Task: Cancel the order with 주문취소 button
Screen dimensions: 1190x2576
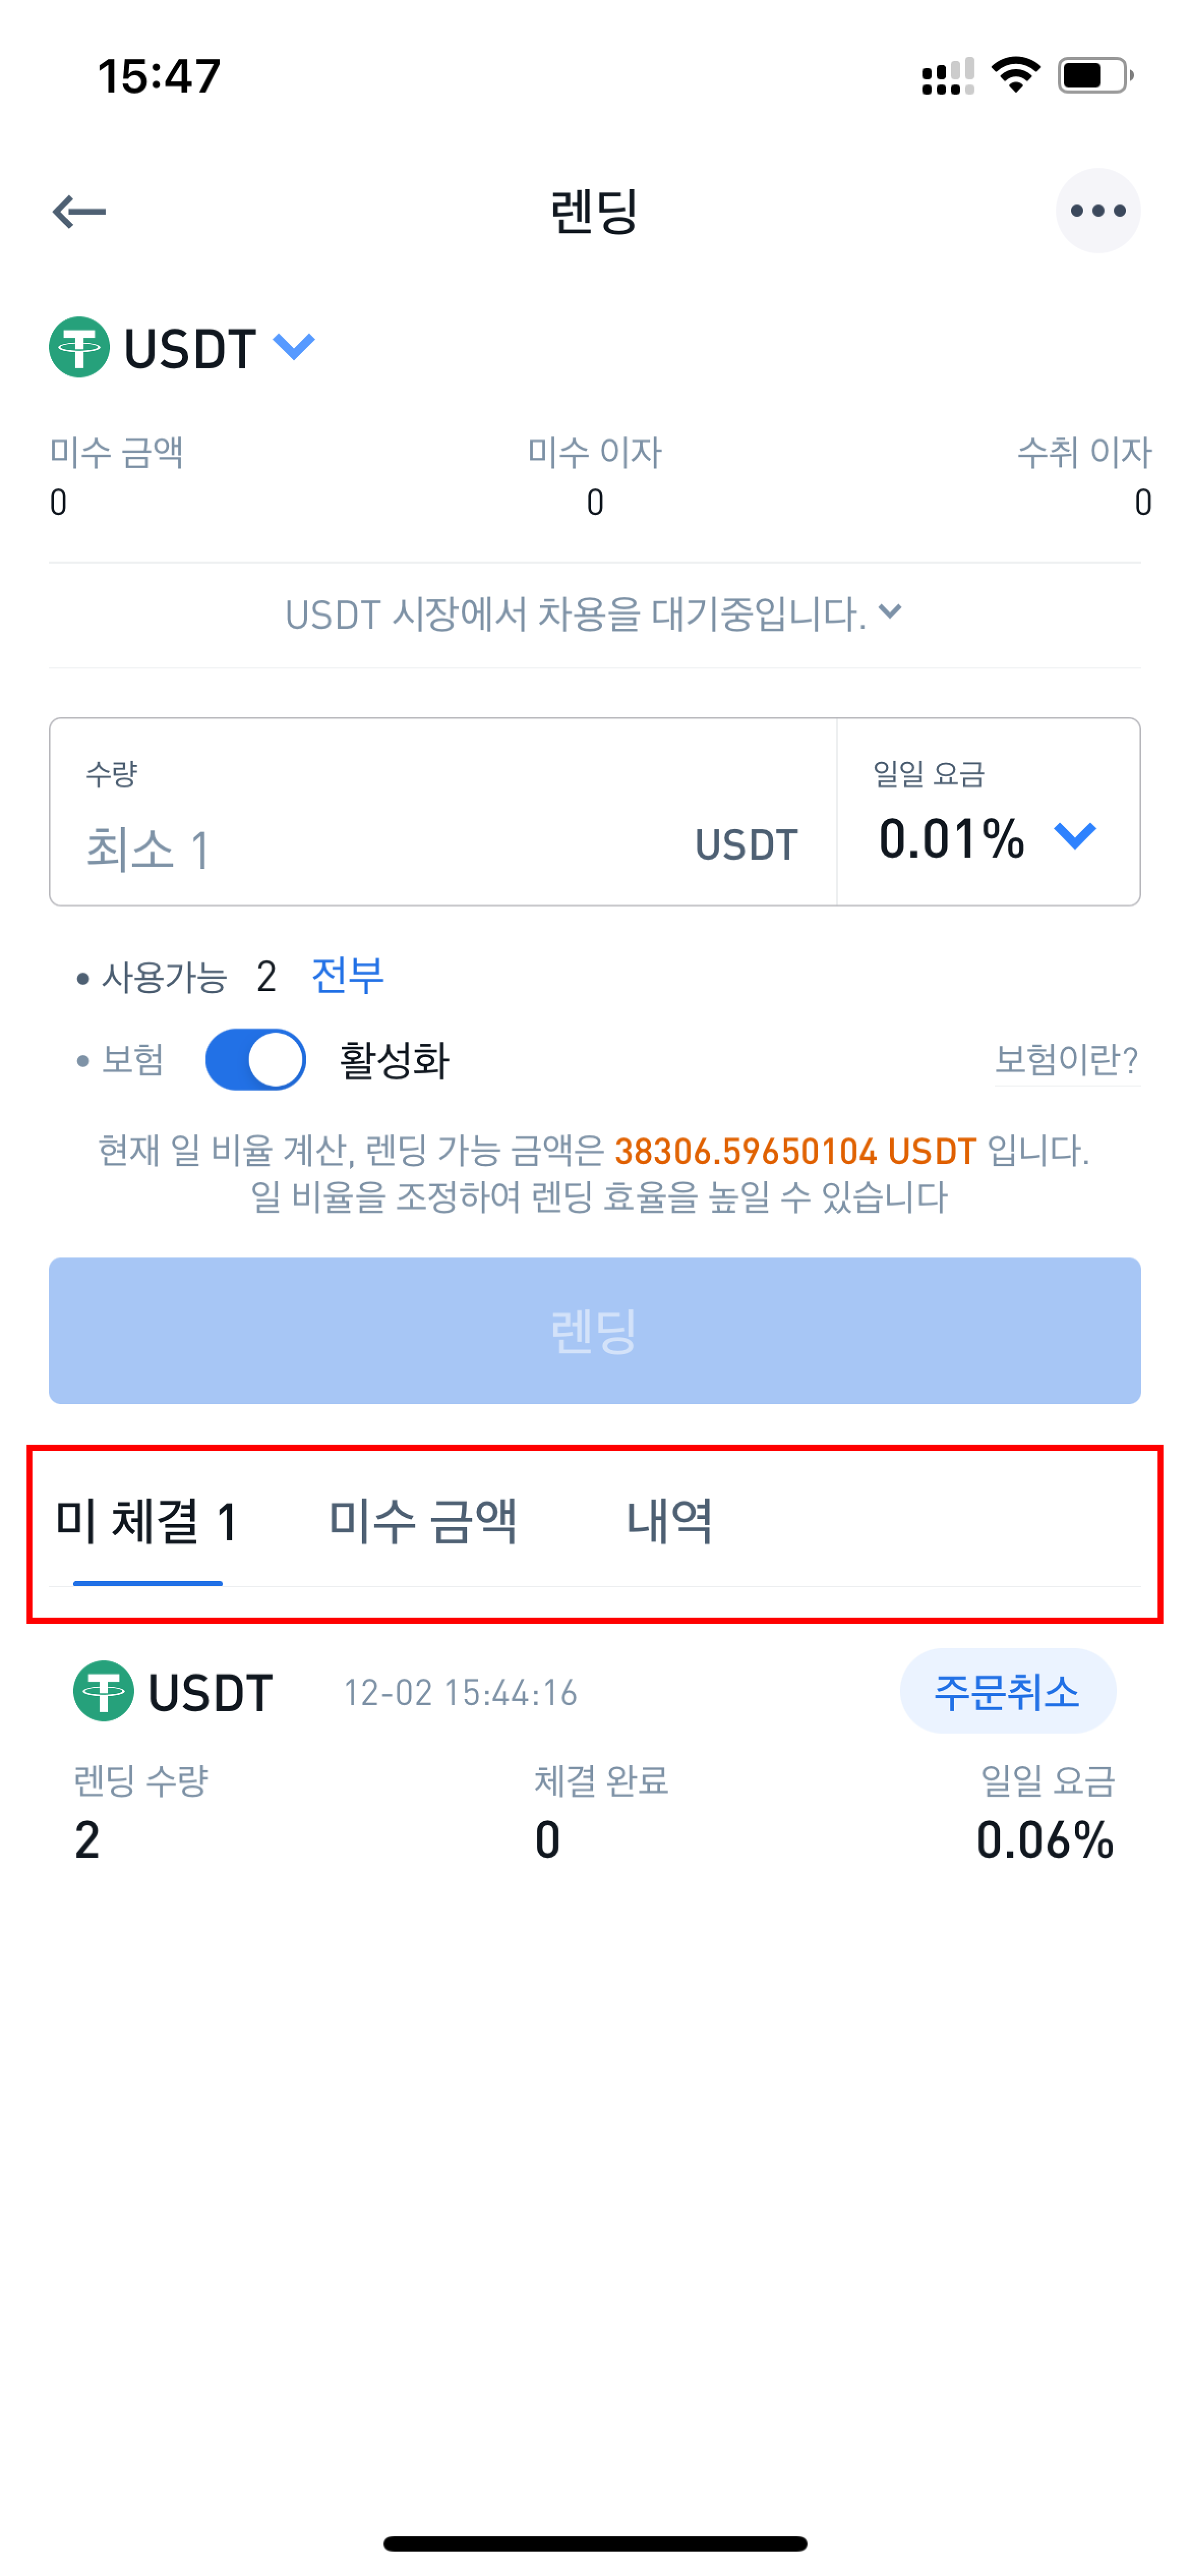Action: click(1007, 1691)
